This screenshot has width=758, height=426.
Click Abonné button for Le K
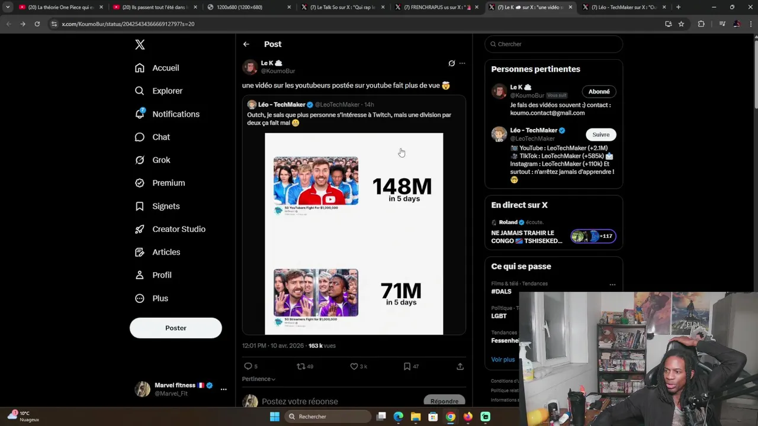599,92
